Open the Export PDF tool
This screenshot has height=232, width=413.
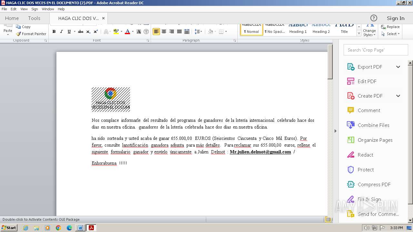(x=370, y=67)
